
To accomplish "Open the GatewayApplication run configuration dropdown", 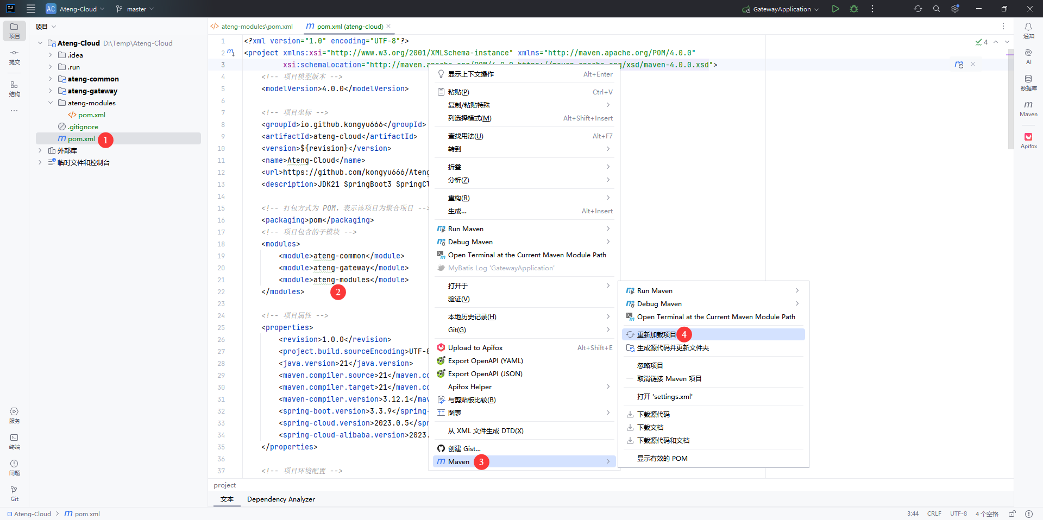I will pos(781,9).
